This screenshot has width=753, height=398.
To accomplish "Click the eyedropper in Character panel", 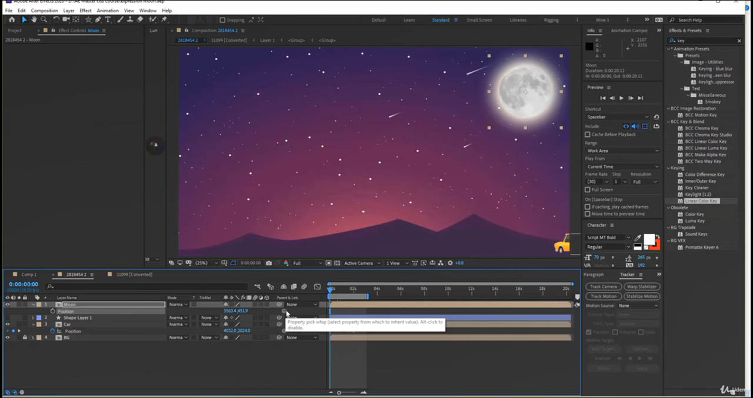I will pos(638,238).
